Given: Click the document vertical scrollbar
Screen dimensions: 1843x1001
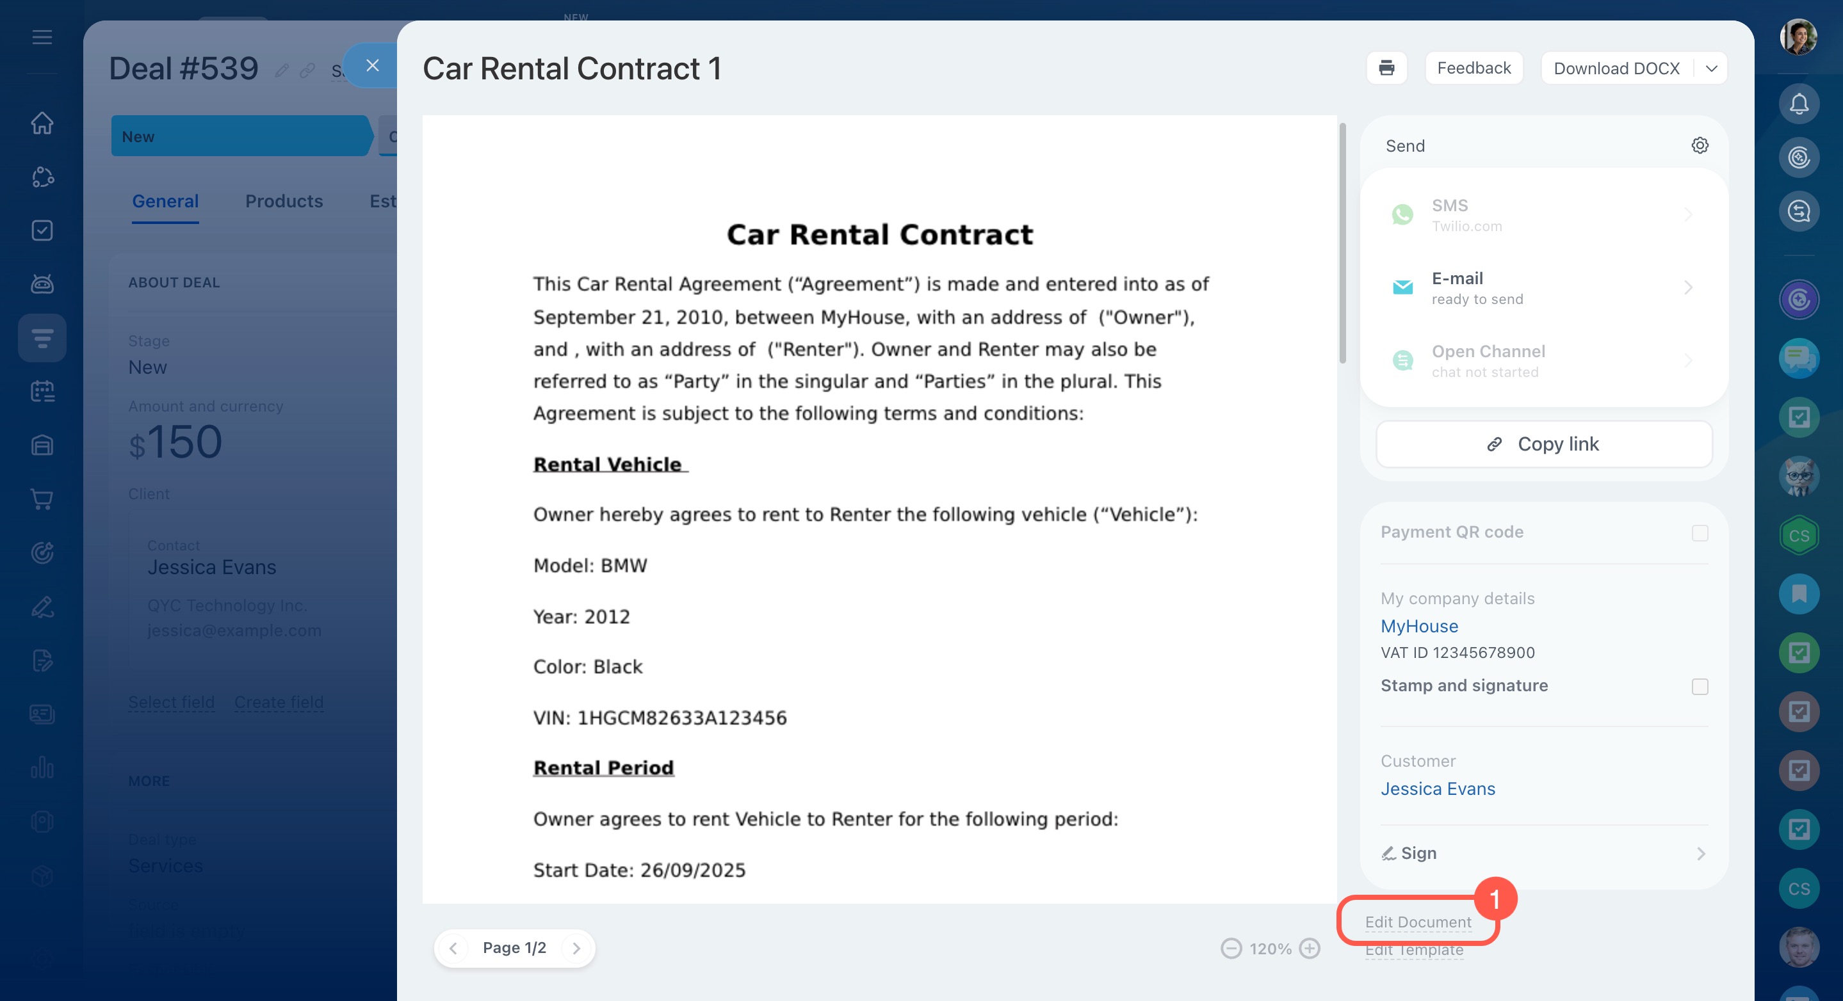Looking at the screenshot, I should pyautogui.click(x=1342, y=243).
